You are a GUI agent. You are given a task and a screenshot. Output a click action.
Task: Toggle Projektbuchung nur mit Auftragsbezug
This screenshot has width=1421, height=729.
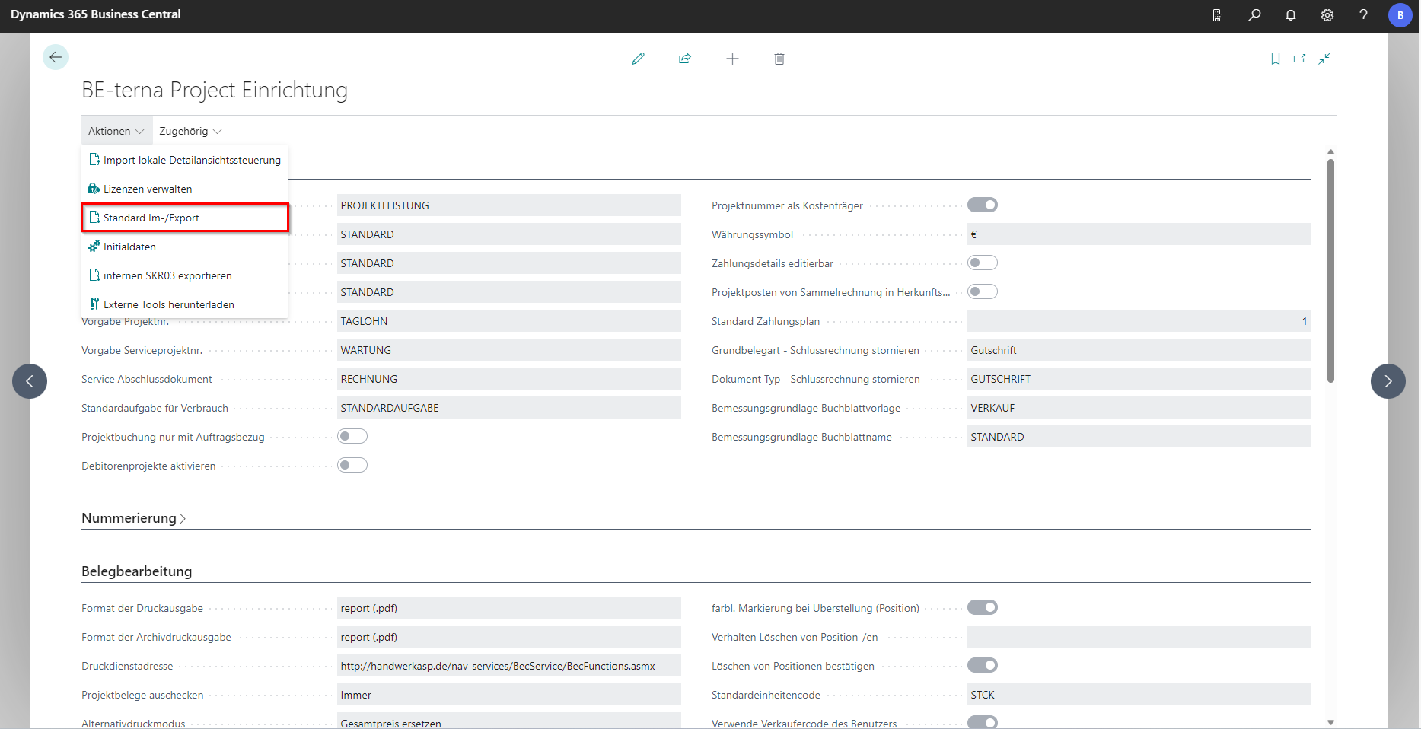352,436
